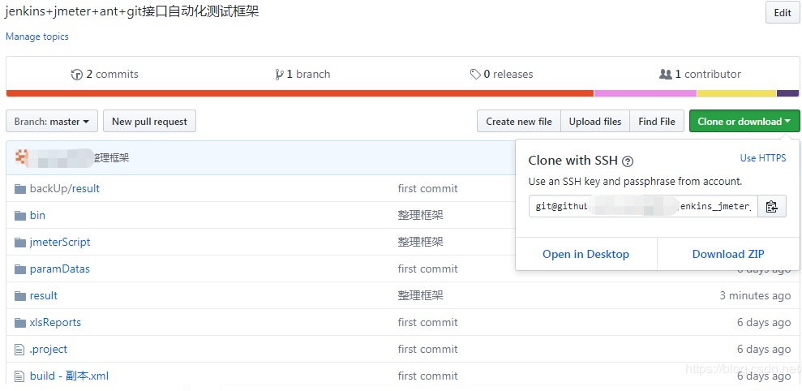Click the SSH clone URL text field

643,206
